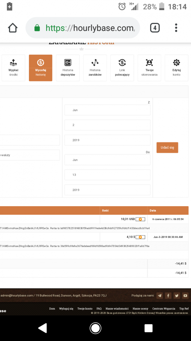Open the browser three-dot menu
The image size is (191, 341).
[x=176, y=28]
